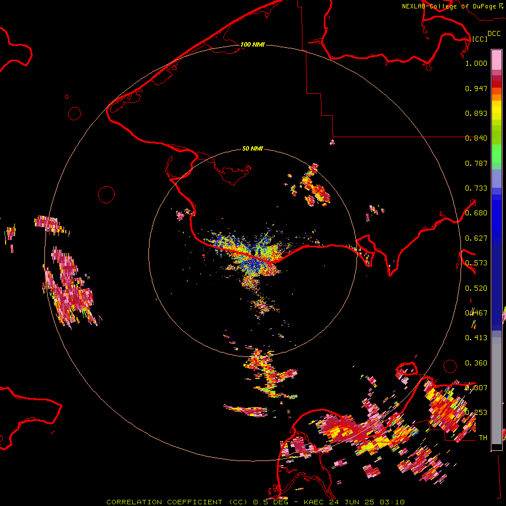Screen dimensions: 506x506
Task: Select the 0.840 scale value
Action: click(476, 138)
